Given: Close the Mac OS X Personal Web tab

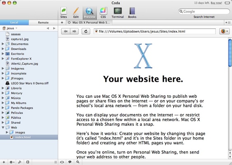Looking at the screenshot, I should pos(69,23).
